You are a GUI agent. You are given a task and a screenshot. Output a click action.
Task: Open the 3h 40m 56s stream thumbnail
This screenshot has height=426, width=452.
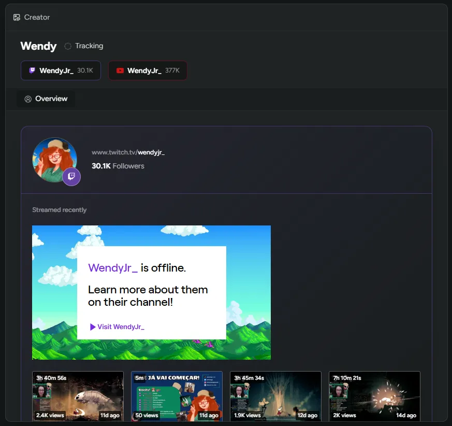coord(78,396)
